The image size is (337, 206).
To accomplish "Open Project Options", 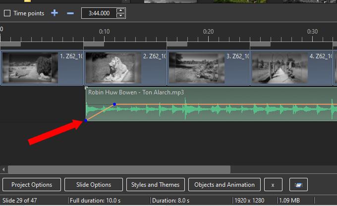I will pyautogui.click(x=32, y=185).
